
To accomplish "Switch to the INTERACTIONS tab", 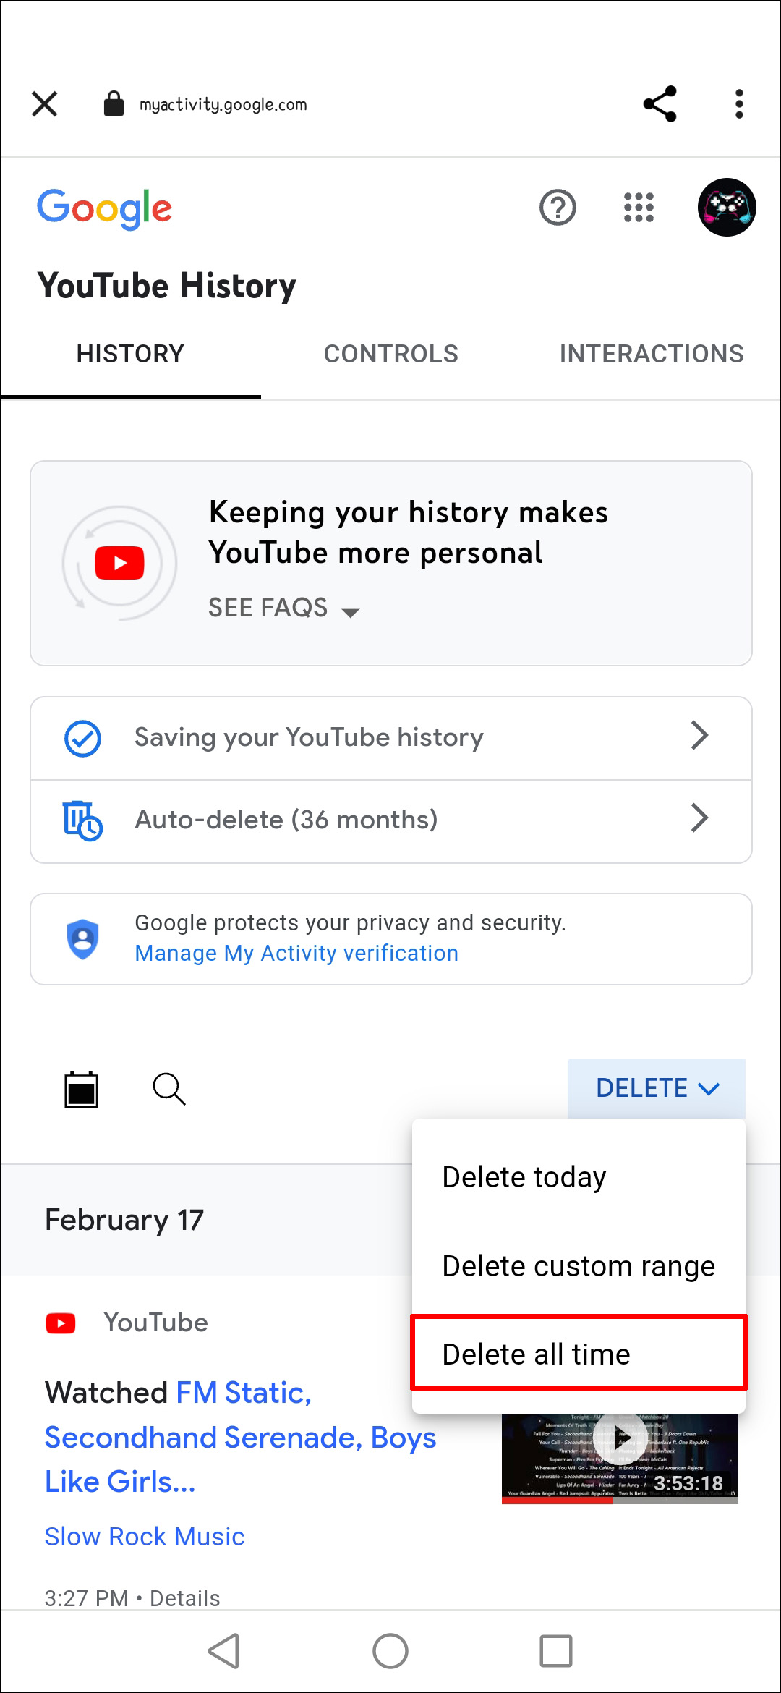I will coord(651,354).
